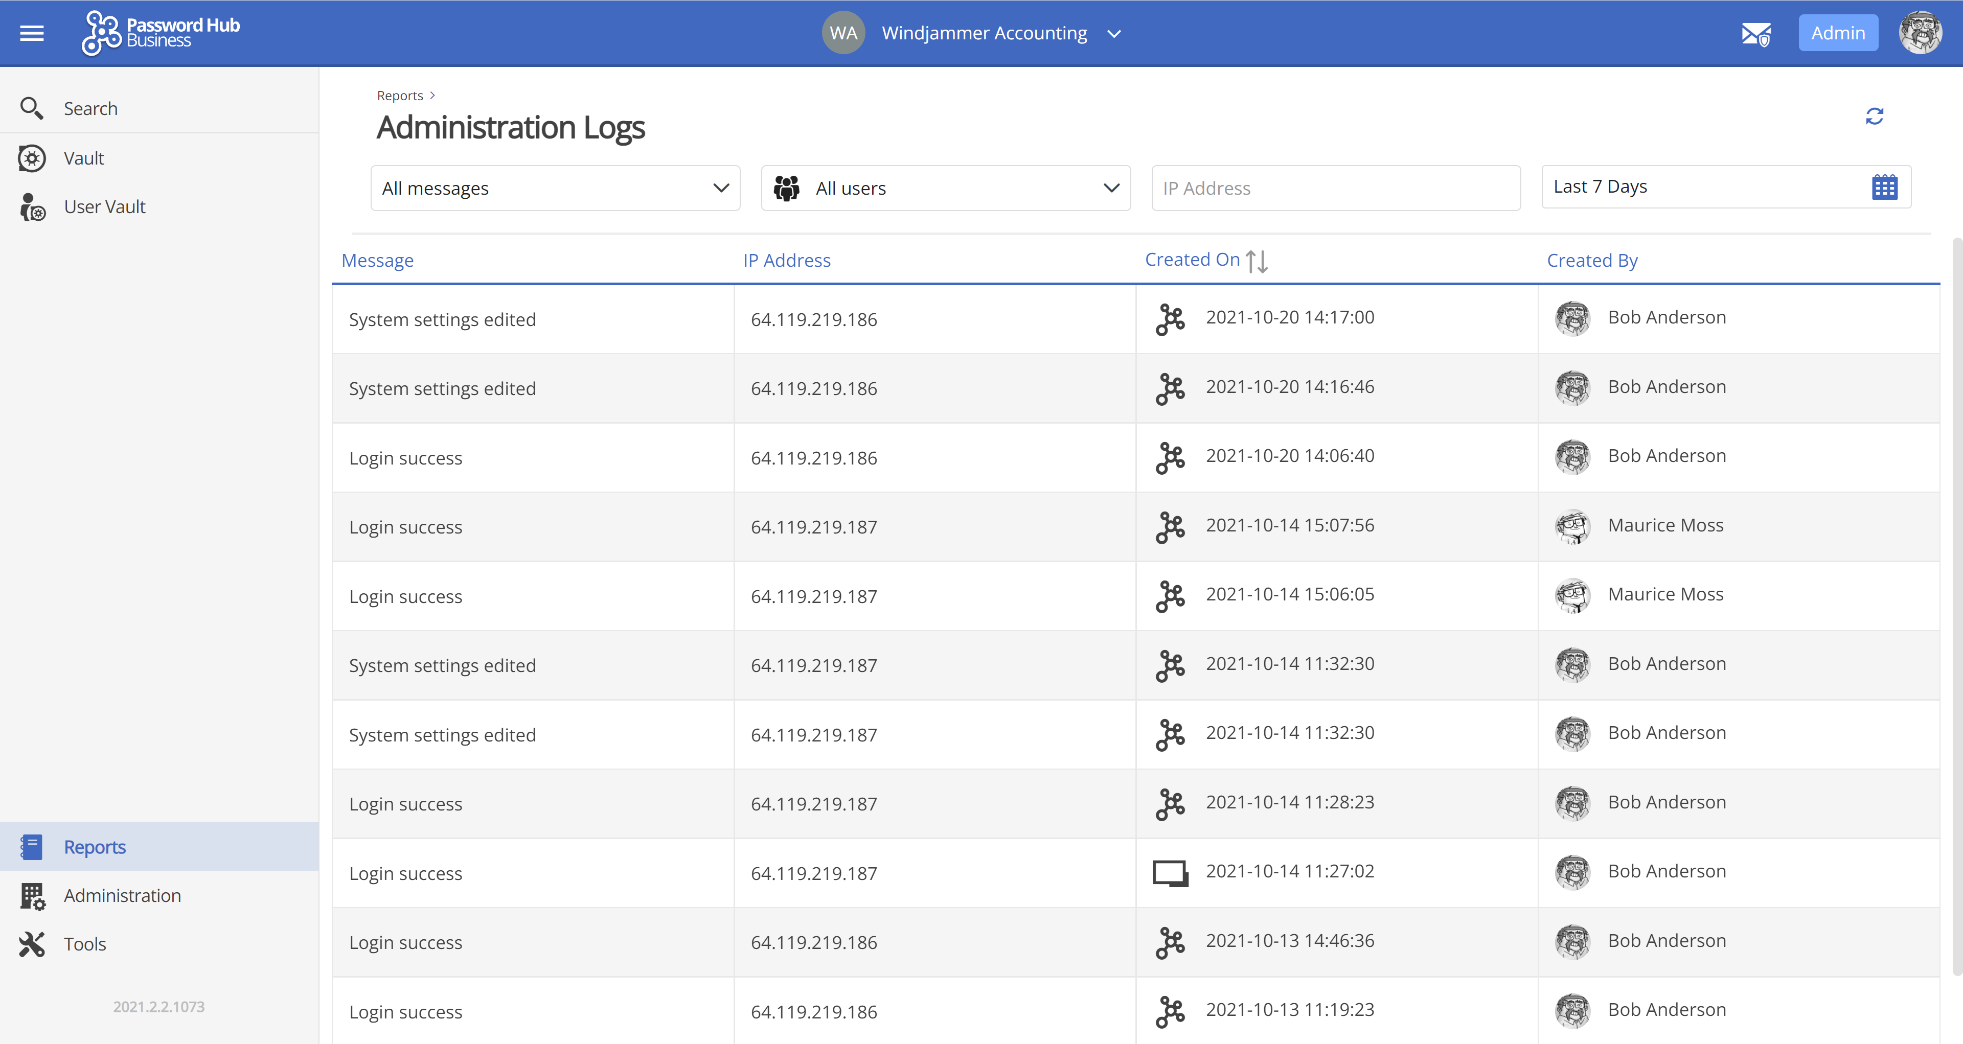Select Reports in the sidebar
This screenshot has width=1963, height=1044.
click(x=159, y=846)
